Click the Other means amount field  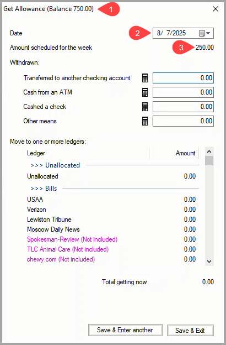point(183,121)
